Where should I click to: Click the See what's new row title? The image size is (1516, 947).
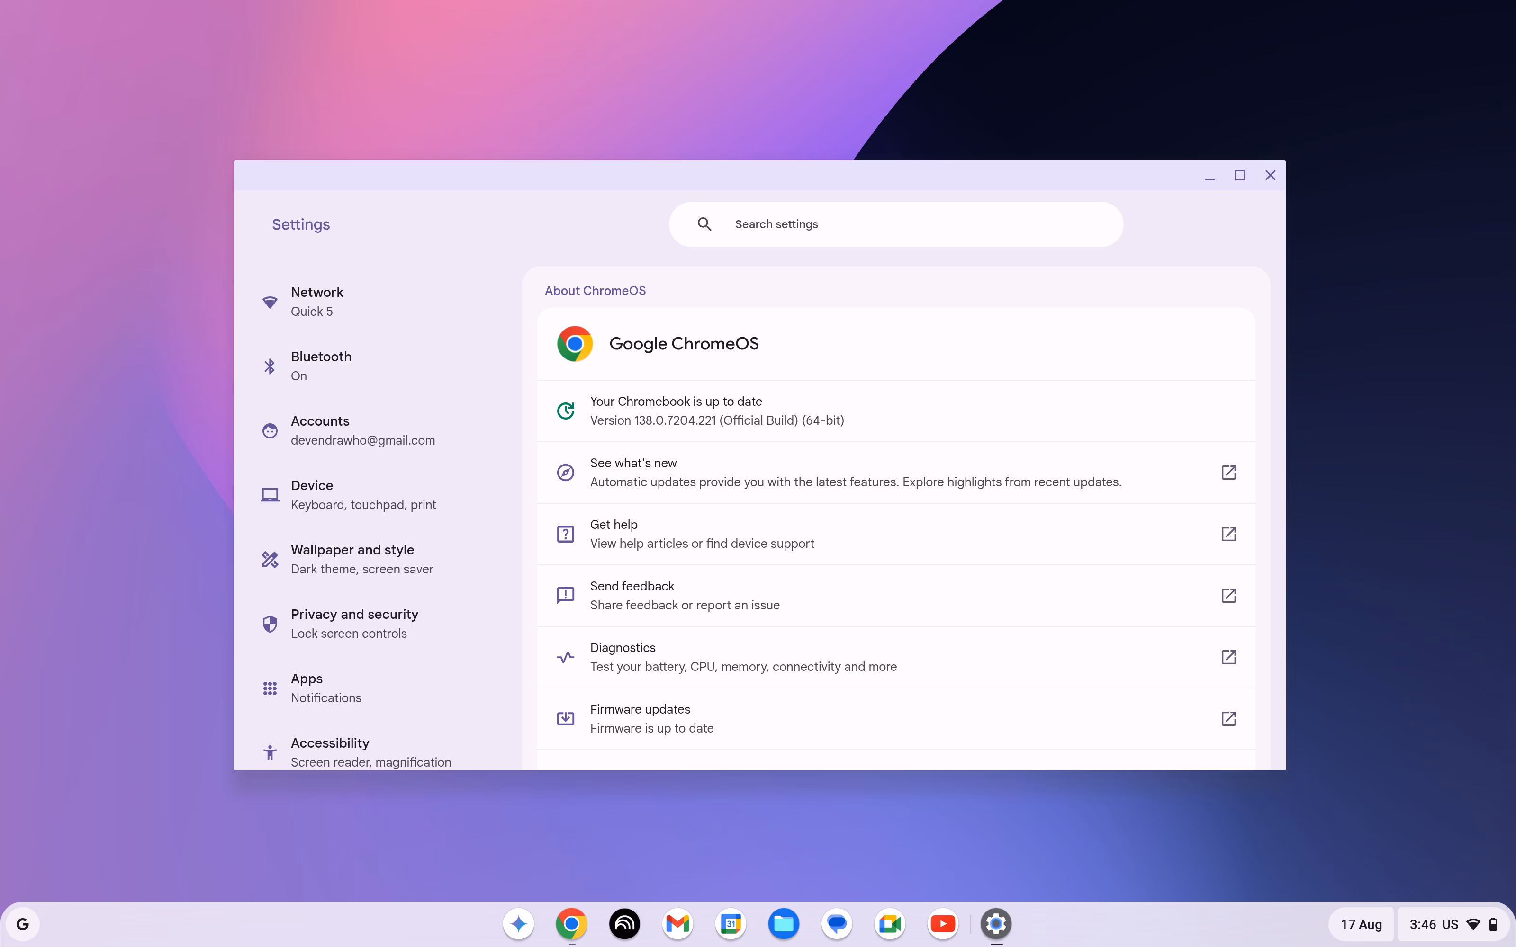click(x=633, y=463)
